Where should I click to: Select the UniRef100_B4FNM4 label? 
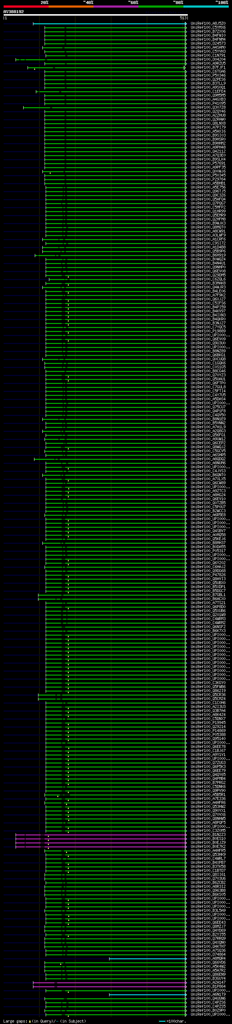click(x=208, y=39)
